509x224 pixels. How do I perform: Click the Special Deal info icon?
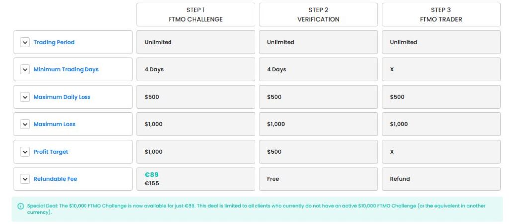click(x=21, y=206)
